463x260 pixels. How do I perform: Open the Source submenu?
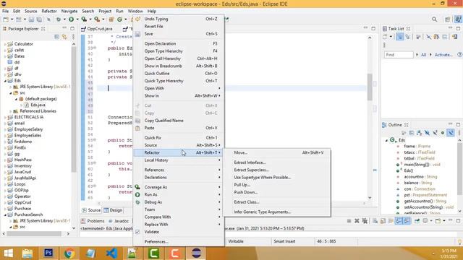[179, 145]
